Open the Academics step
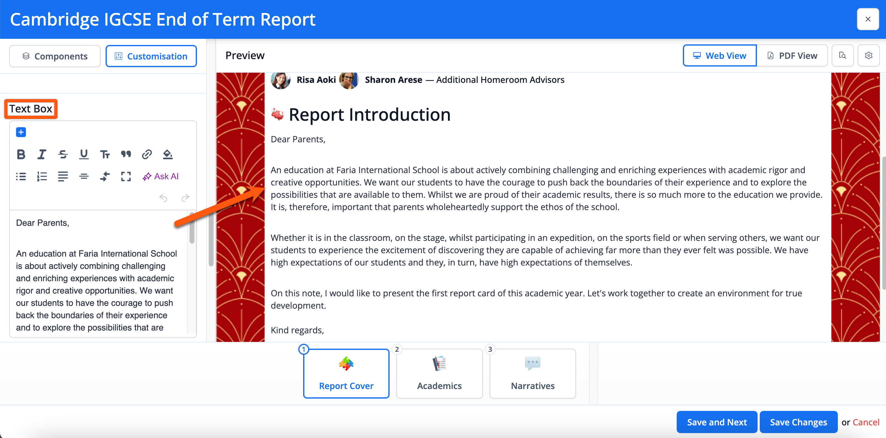The image size is (886, 438). click(x=439, y=373)
